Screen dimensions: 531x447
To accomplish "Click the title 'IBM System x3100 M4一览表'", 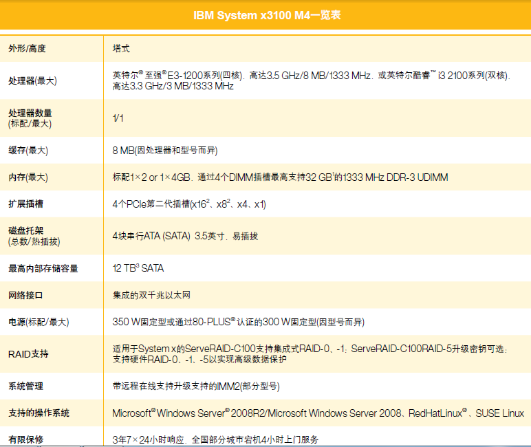I will tap(267, 15).
